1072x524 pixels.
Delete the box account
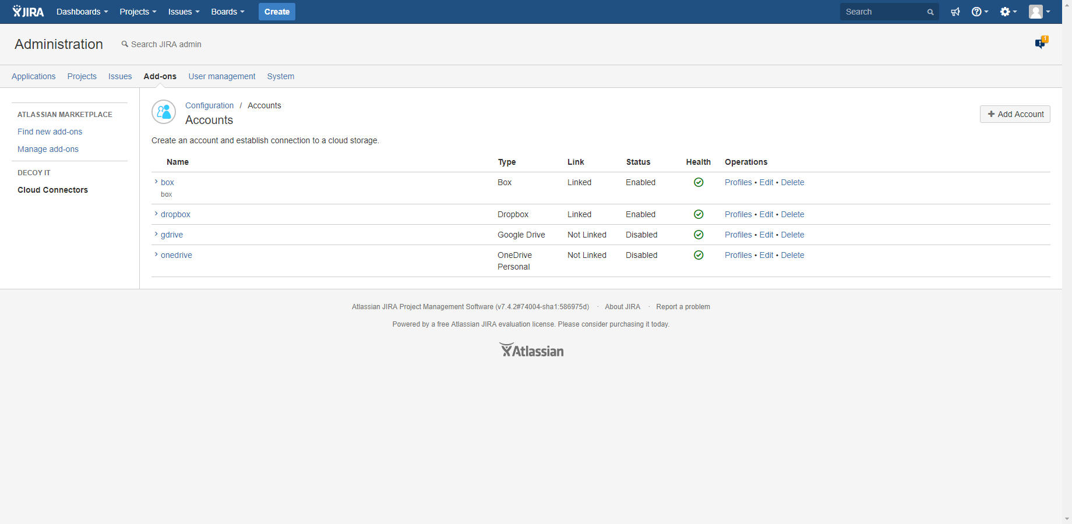pos(792,182)
